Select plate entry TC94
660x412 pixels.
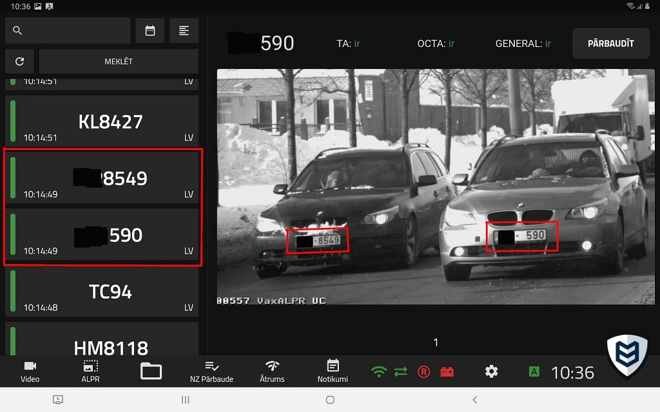(102, 292)
